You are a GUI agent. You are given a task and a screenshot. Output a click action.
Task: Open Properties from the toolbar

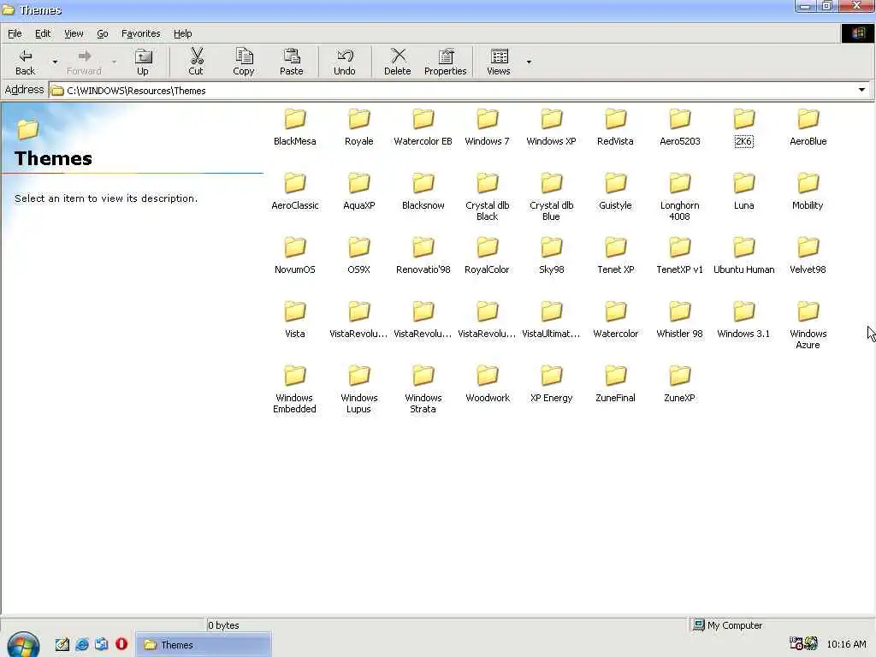coord(445,62)
